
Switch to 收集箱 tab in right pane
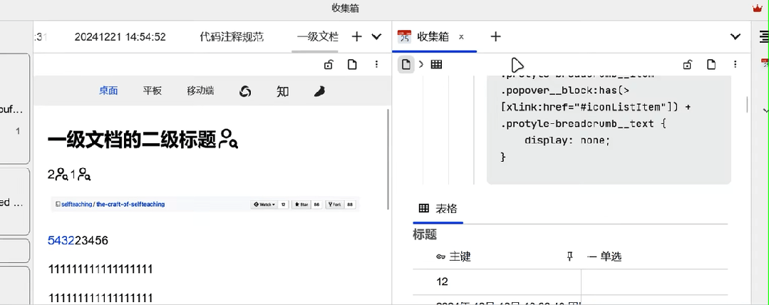[433, 37]
